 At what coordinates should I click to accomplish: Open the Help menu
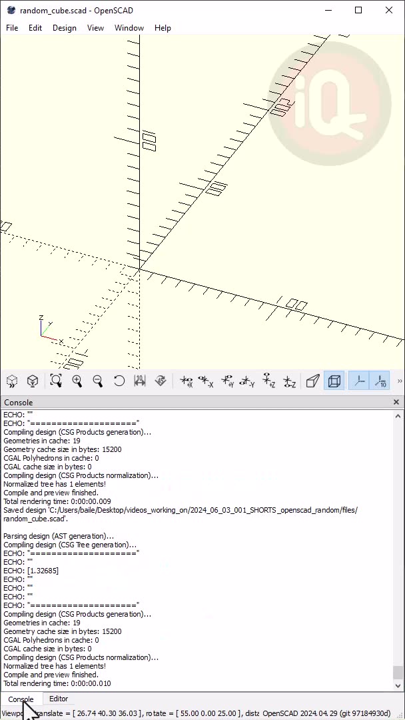163,28
